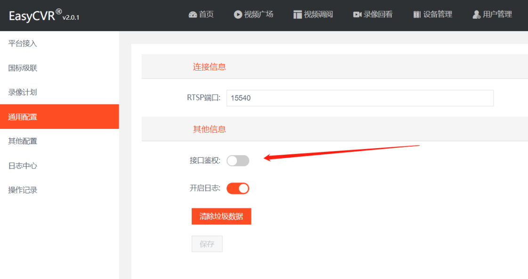This screenshot has width=528, height=279.
Task: Open 其他配置 settings page
Action: [23, 141]
